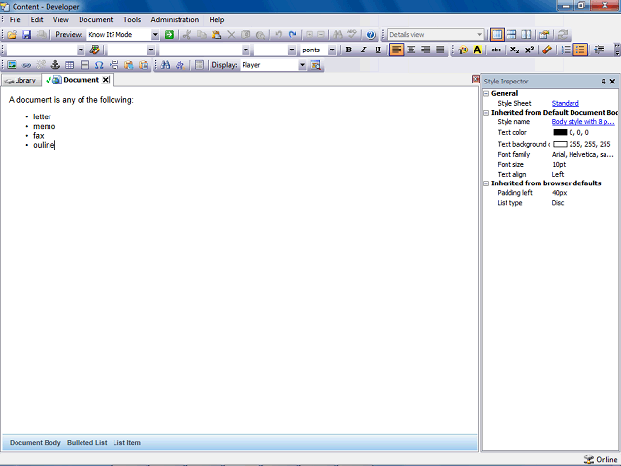Open a document with the folder icon
Screen dimensions: 621x466
pos(12,35)
